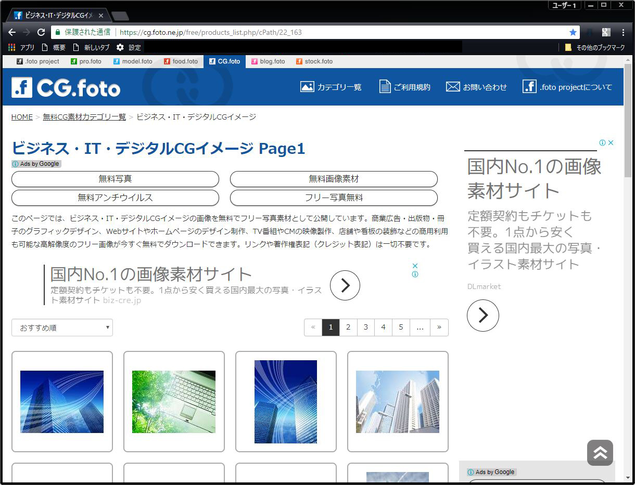635x485 pixels.
Task: Open contact page via the envelope お問い合わせ icon
Action: [453, 87]
